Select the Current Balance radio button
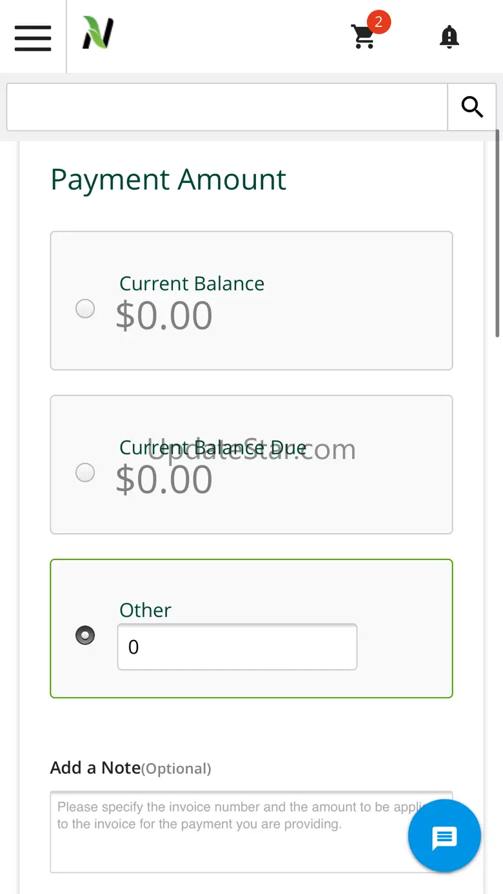 point(85,309)
